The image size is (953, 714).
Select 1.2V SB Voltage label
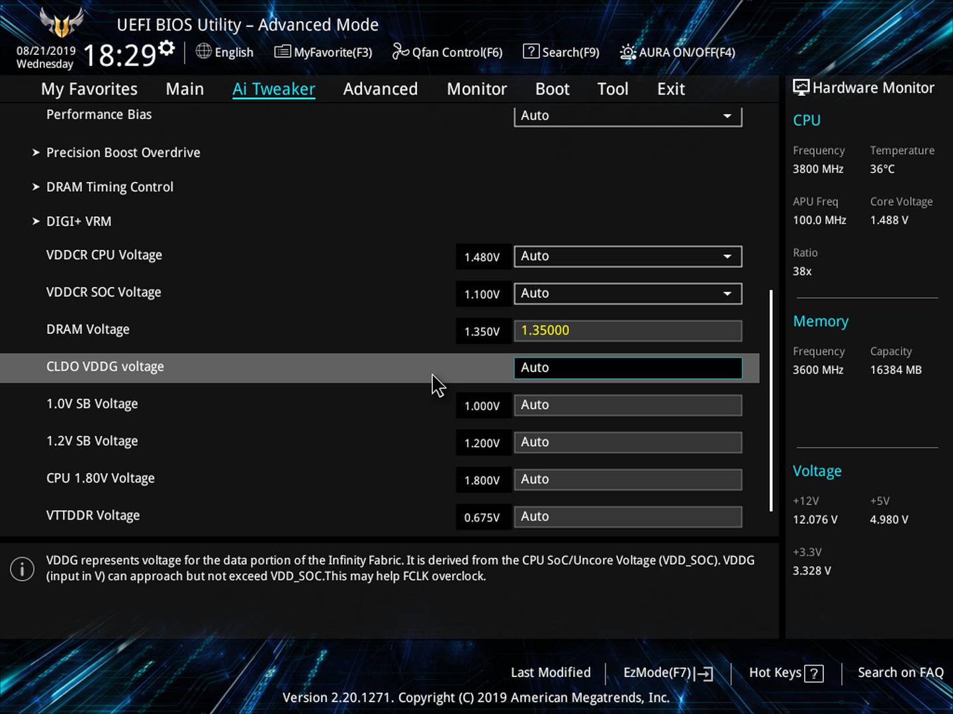92,441
